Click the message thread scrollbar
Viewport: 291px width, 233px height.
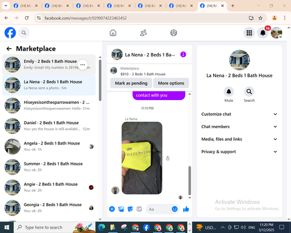point(190,181)
